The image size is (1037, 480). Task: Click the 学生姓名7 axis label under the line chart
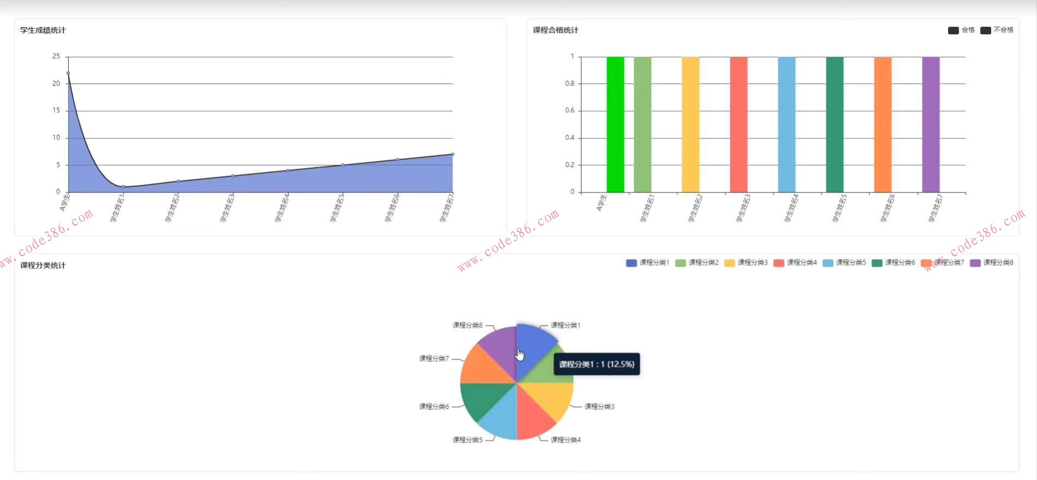[446, 208]
